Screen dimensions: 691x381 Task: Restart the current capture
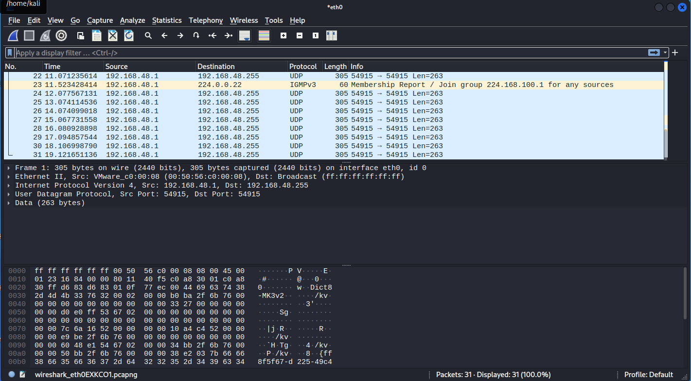click(x=45, y=35)
